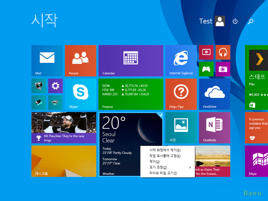Open 크기 조정(Z) resize submenu
This screenshot has width=268, height=201.
167,167
